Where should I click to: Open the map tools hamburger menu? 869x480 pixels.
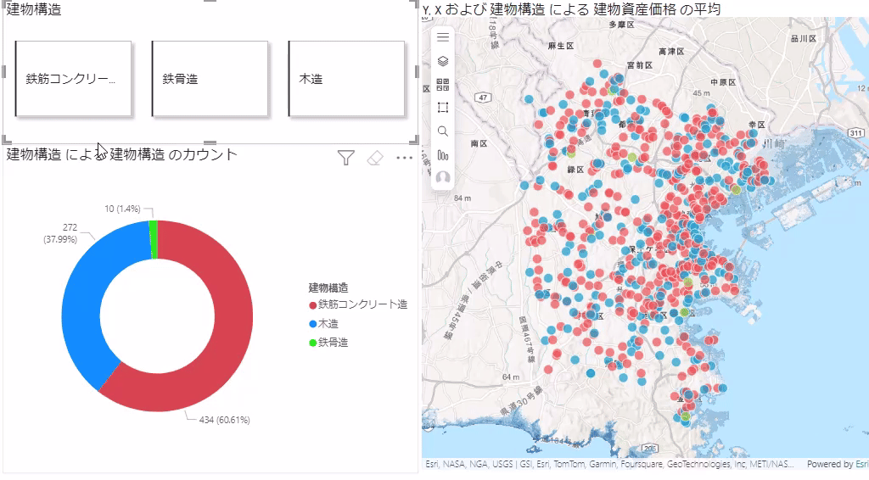click(x=442, y=37)
